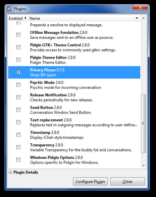Click the Close button
156x197 pixels.
pyautogui.click(x=128, y=182)
